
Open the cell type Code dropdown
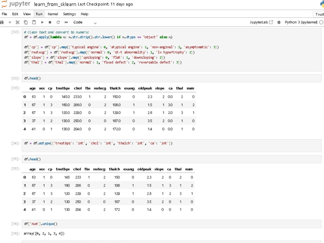click(x=85, y=22)
